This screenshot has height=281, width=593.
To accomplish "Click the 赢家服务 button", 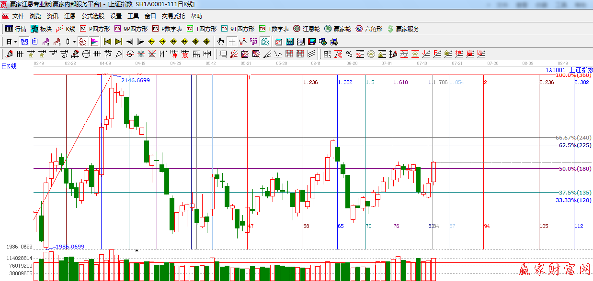I will point(403,29).
